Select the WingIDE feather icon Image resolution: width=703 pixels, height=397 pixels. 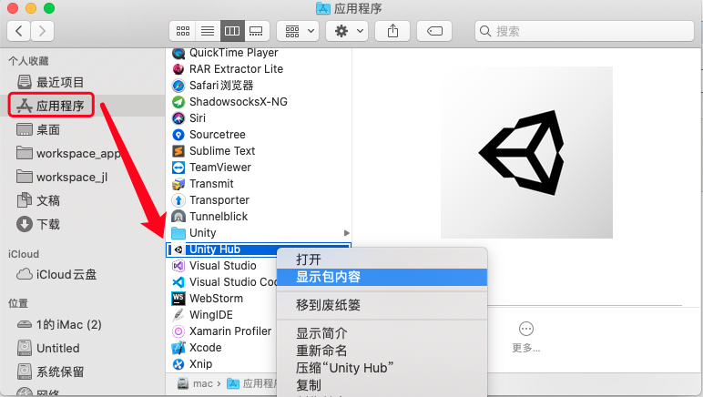tap(178, 315)
